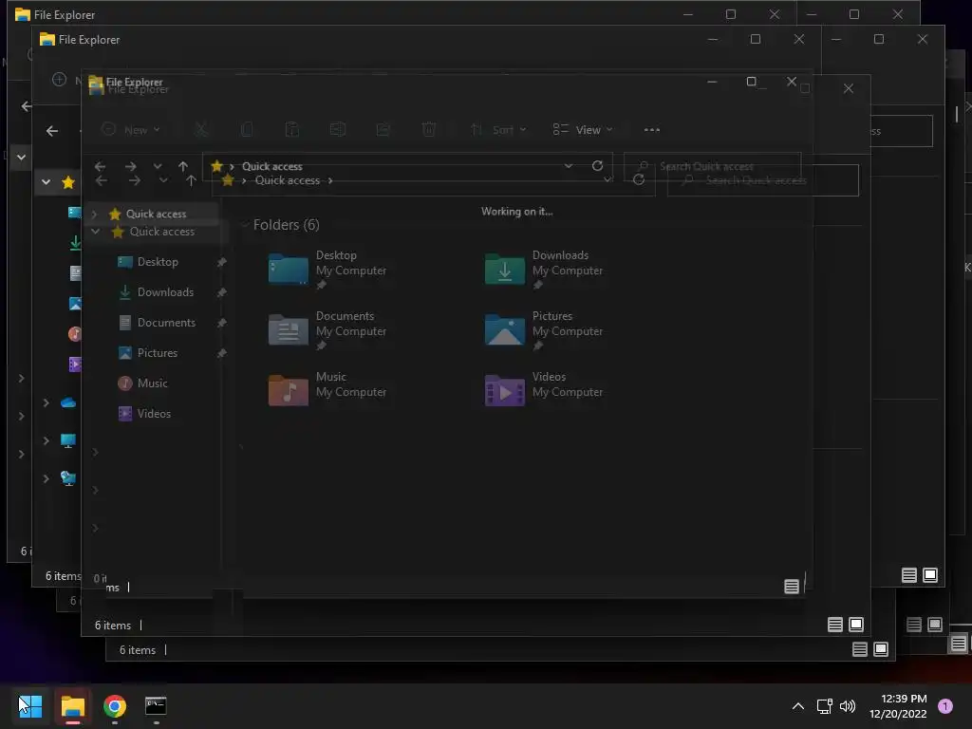Open the See more ellipsis menu
The width and height of the screenshot is (972, 729).
coord(651,129)
